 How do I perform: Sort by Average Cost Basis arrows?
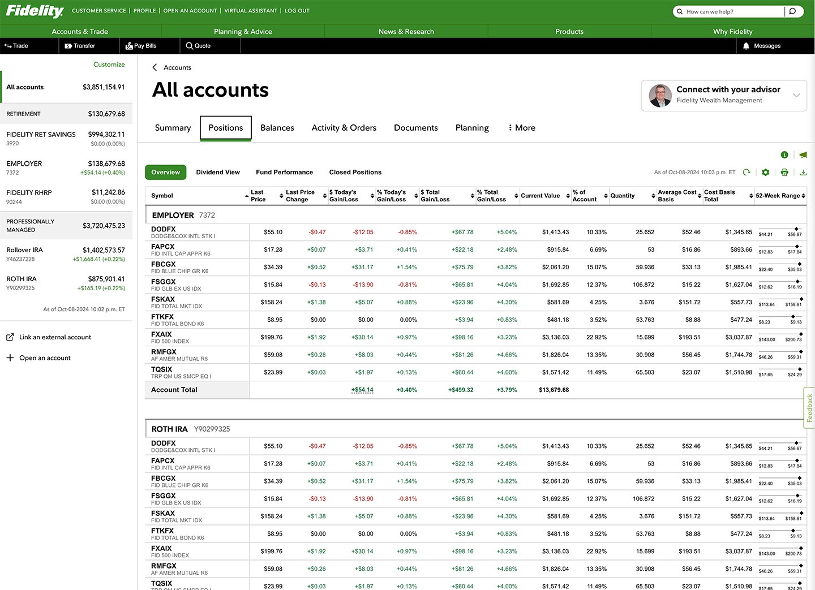tap(701, 196)
